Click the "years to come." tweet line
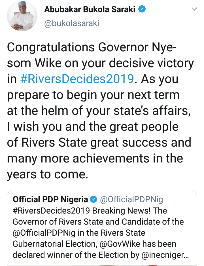 [46, 175]
